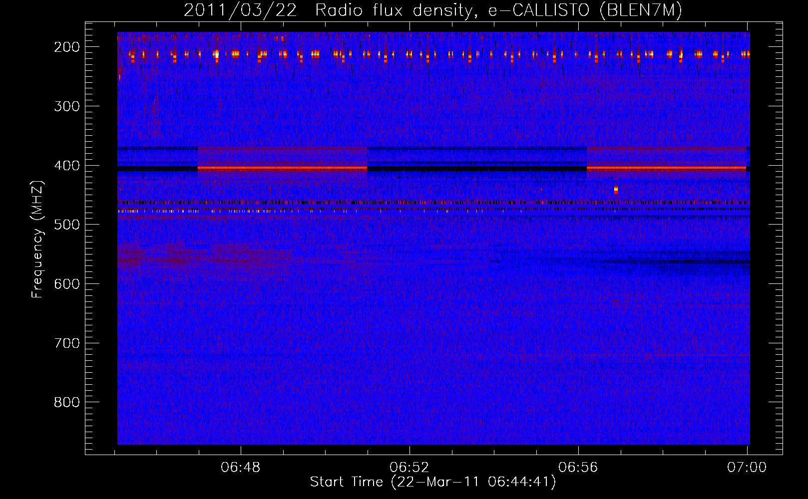Click the 07:00 time tick label
The height and width of the screenshot is (499, 808).
(747, 468)
